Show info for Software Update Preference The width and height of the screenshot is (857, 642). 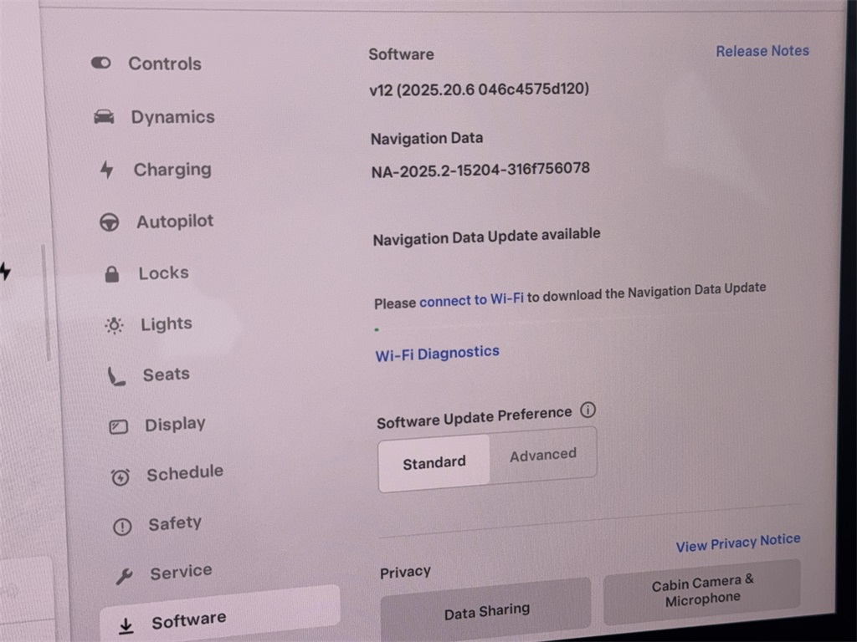pyautogui.click(x=588, y=410)
